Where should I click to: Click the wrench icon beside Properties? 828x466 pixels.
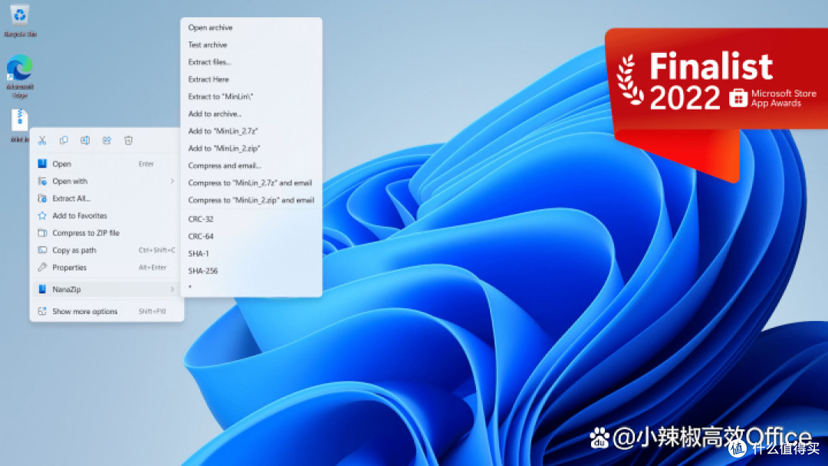tap(42, 267)
